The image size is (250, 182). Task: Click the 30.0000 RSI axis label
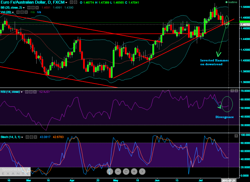pos(245,125)
